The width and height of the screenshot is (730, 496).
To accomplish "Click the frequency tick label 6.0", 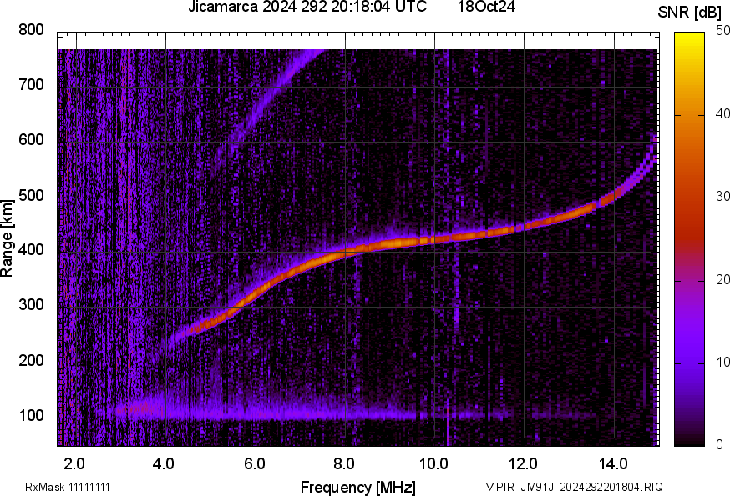I will tap(254, 463).
